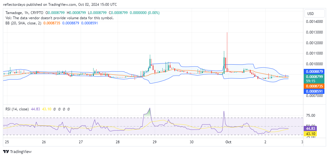Click the 25 date label on time axis
Screen dimensions: 329x157
7,142
